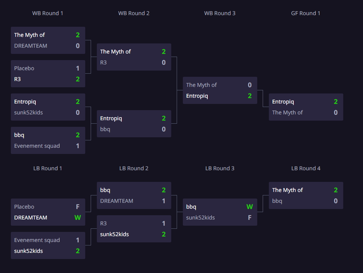Click sunk52kids forfeit F mark in LB Round 3

point(249,218)
